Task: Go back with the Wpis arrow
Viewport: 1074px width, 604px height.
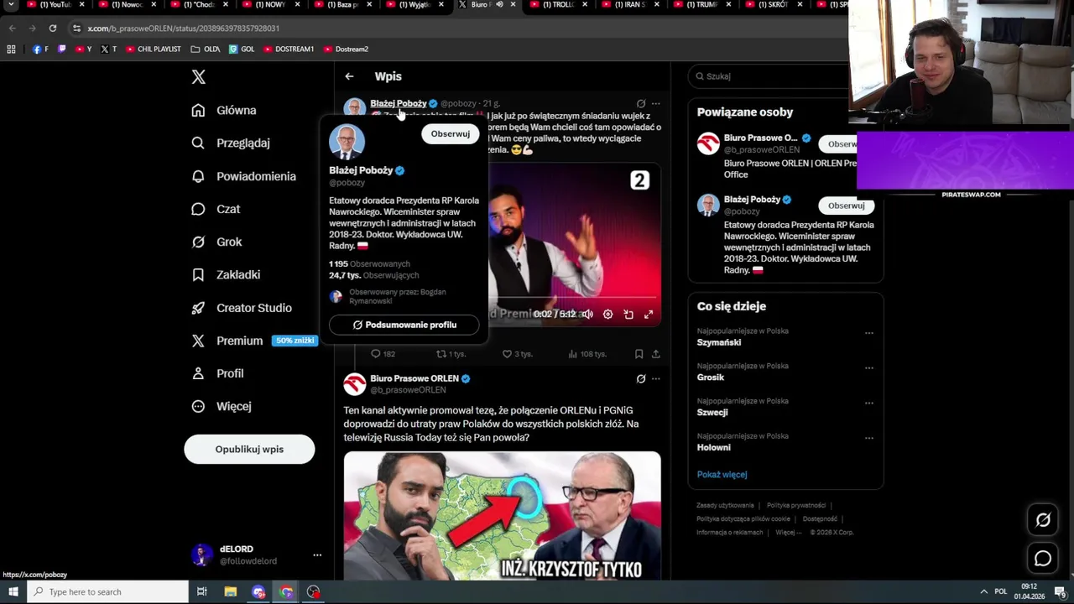Action: (349, 76)
